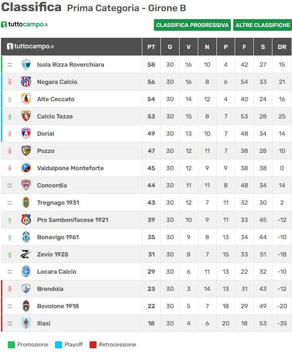Click the Calcio Tezze team crest
Viewport: 292px width, 352px height.
coord(26,117)
